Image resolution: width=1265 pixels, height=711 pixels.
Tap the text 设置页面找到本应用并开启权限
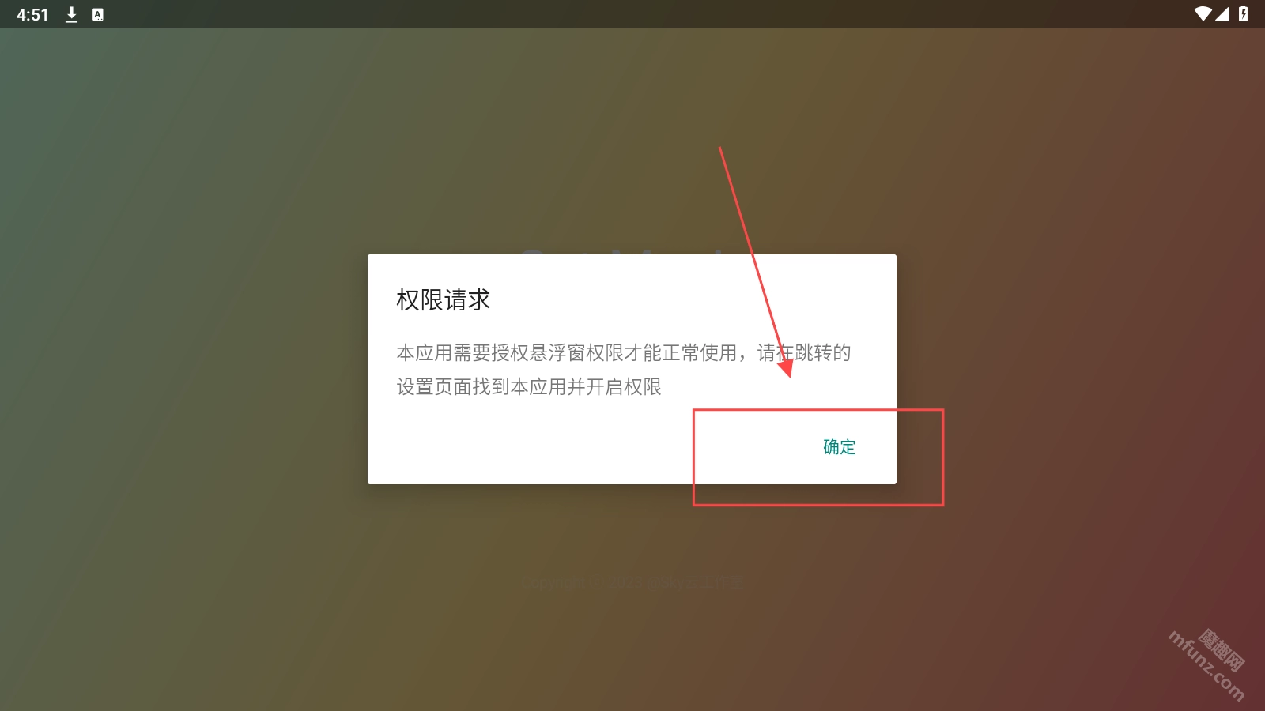(529, 386)
